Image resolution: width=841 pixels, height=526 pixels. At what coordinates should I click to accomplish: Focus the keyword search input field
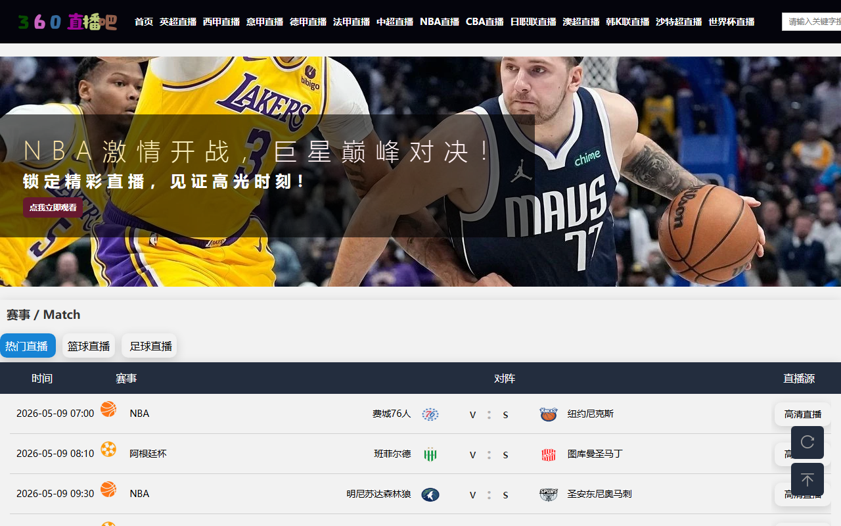click(811, 22)
